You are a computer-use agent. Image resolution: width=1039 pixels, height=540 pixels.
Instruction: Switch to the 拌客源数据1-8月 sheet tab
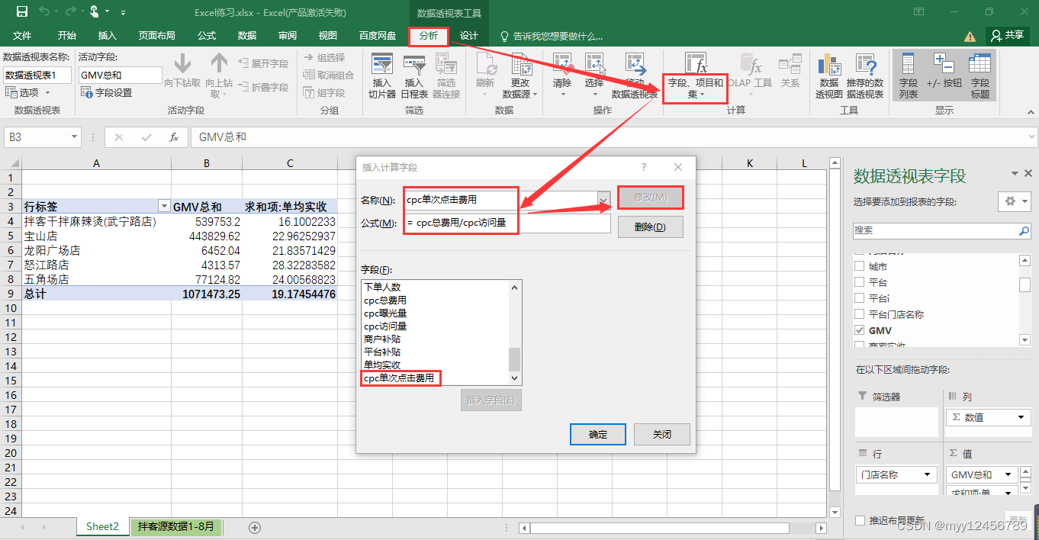tap(177, 526)
